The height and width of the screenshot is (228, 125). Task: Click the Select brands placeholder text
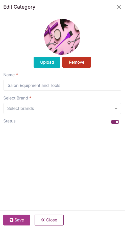click(x=20, y=109)
